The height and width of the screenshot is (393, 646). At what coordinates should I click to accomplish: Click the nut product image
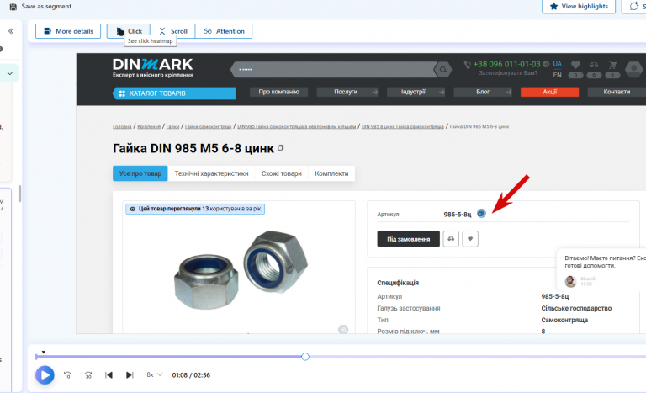tap(241, 269)
